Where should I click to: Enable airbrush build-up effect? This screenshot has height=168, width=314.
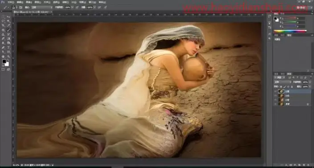pos(99,8)
